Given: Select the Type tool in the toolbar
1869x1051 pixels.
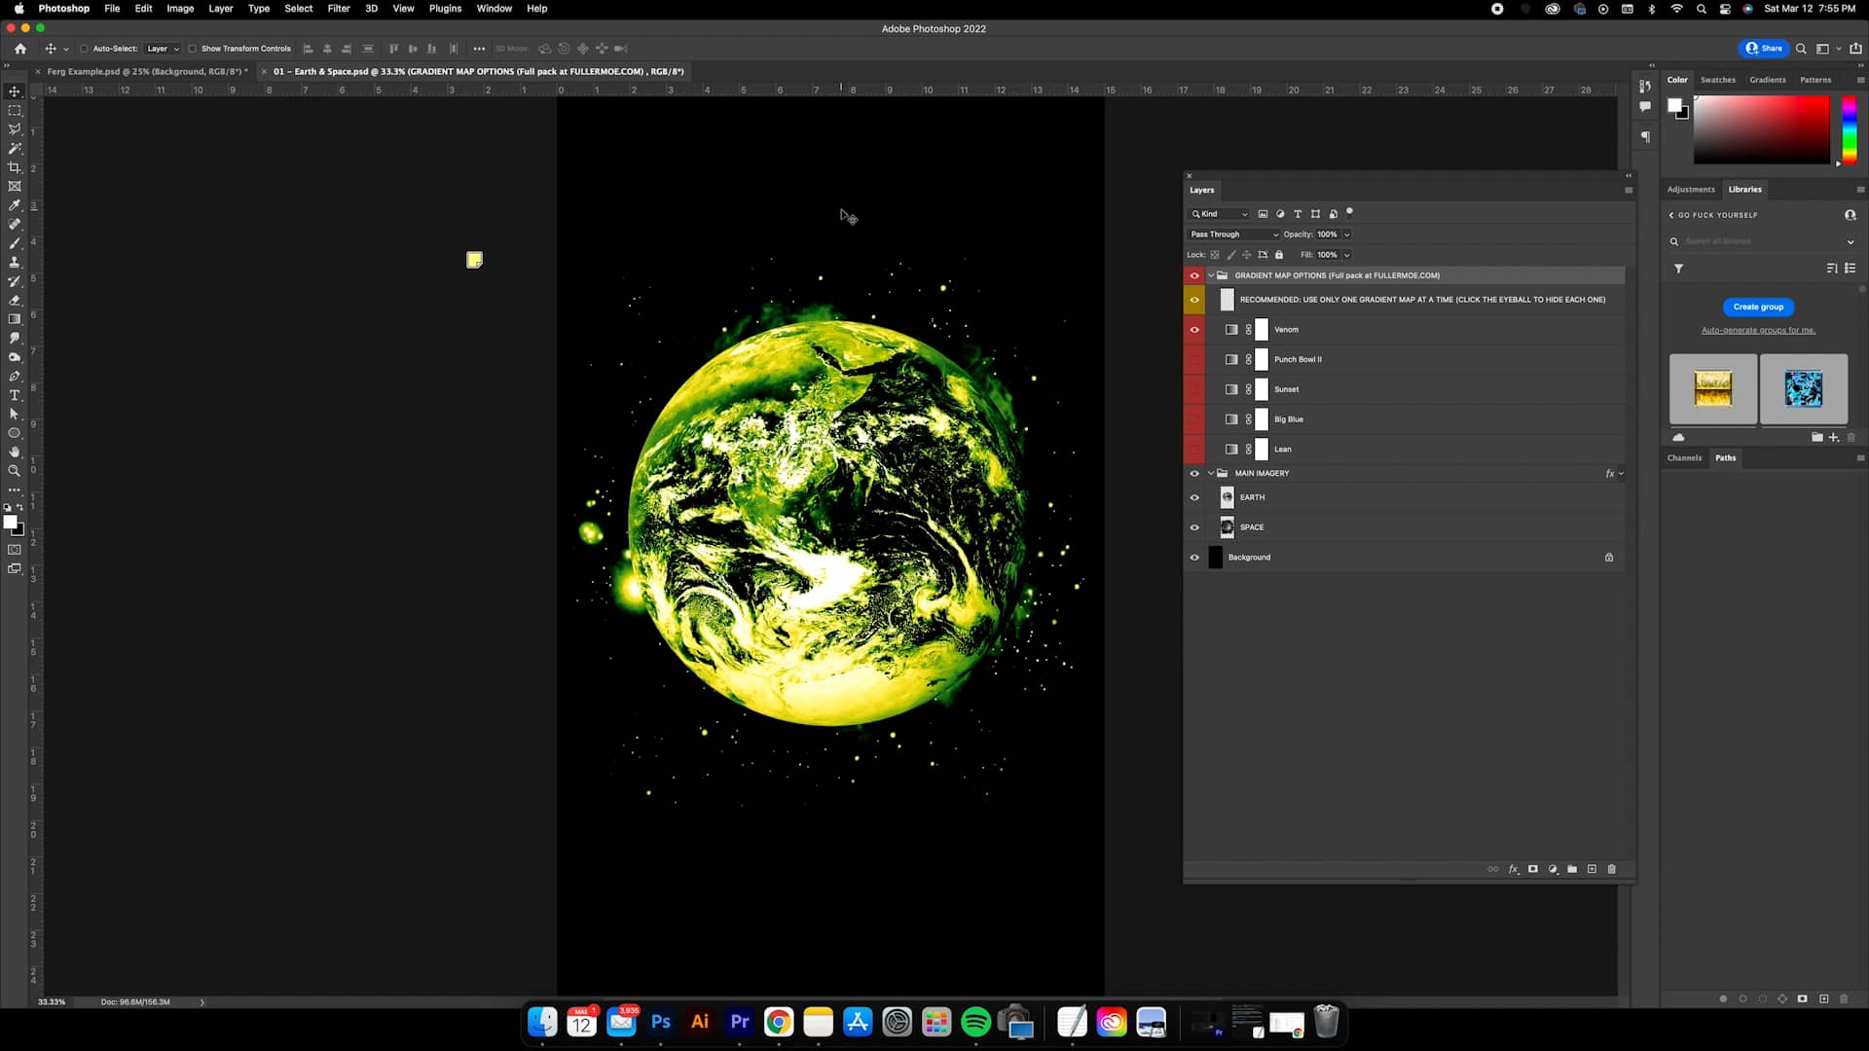Looking at the screenshot, I should pos(15,395).
